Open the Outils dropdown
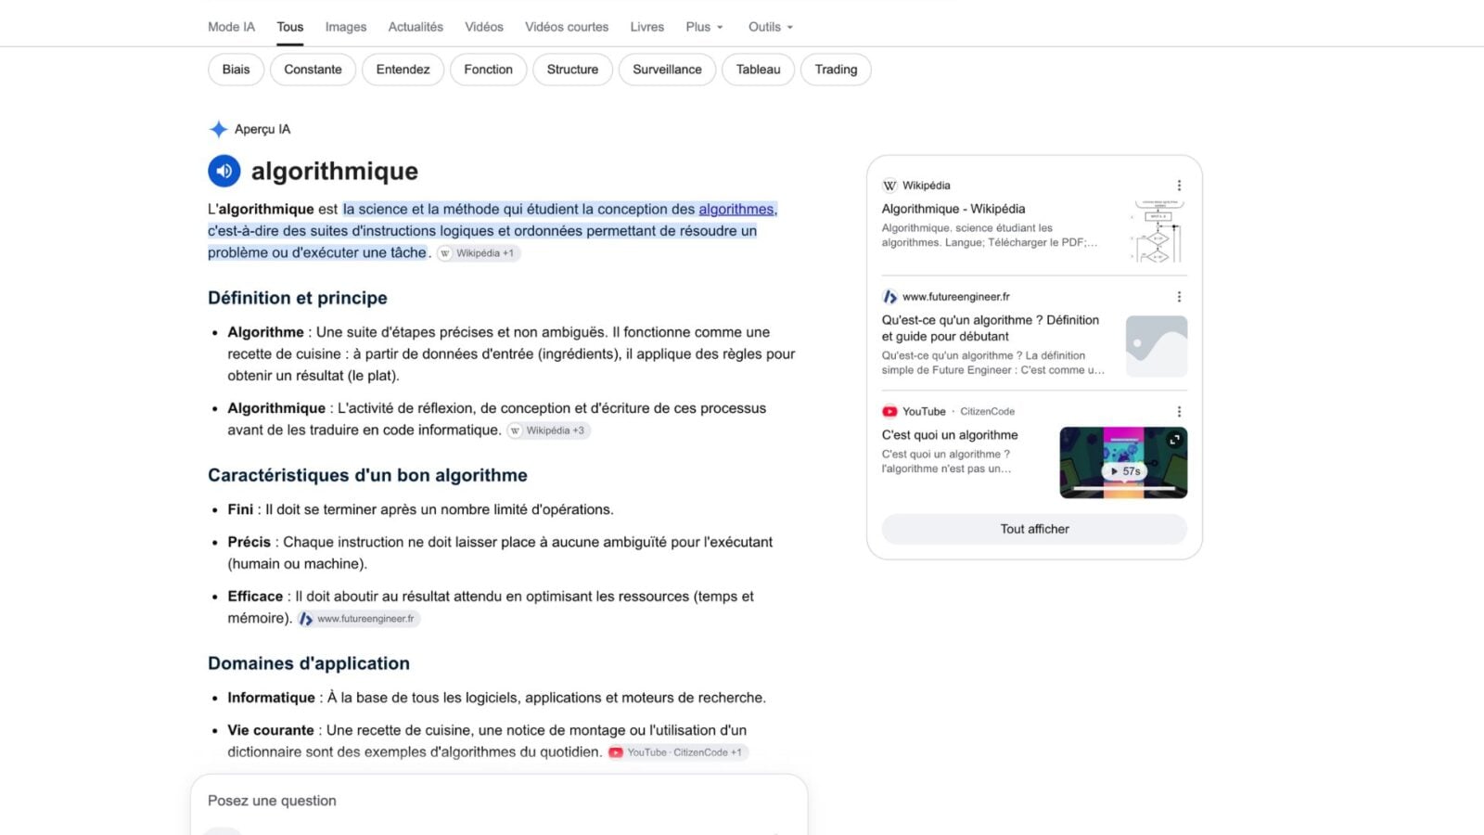 tap(771, 27)
